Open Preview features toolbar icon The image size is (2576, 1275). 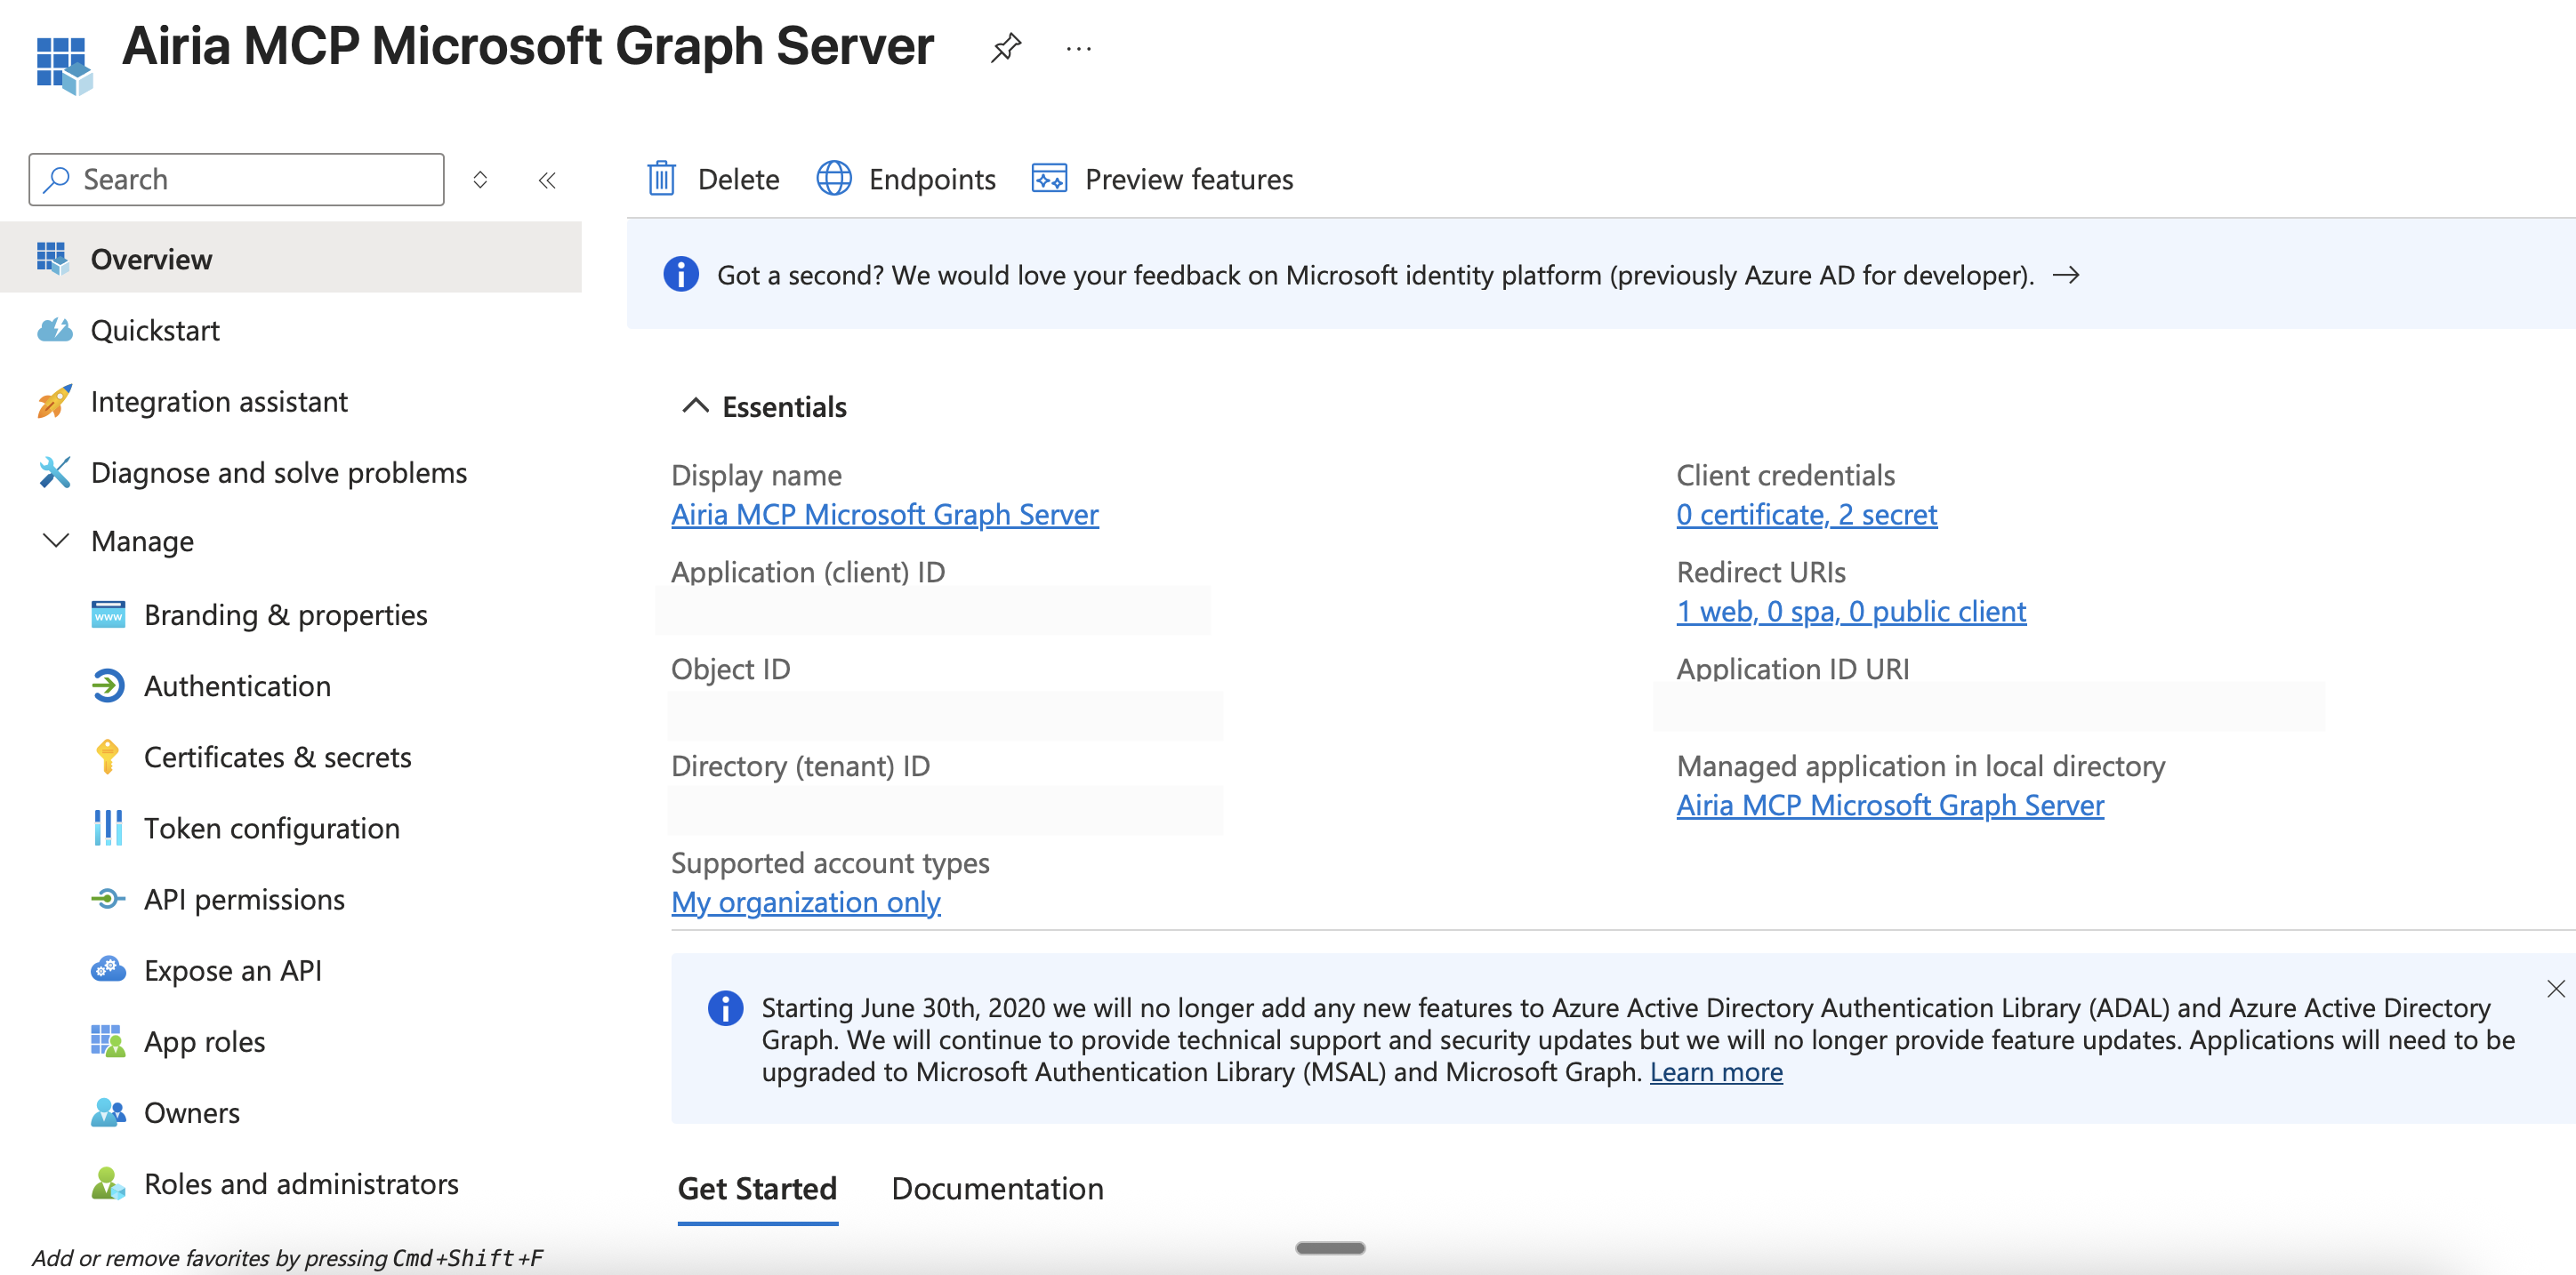pos(1049,179)
